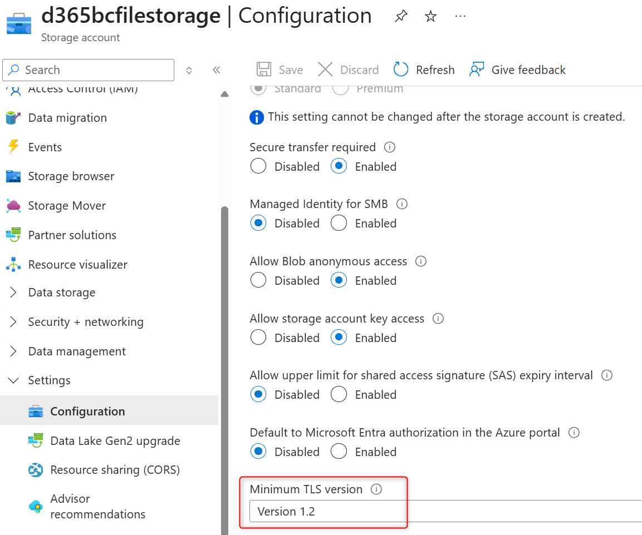Click info icon beside Minimum TLS version
642x535 pixels.
pos(377,489)
